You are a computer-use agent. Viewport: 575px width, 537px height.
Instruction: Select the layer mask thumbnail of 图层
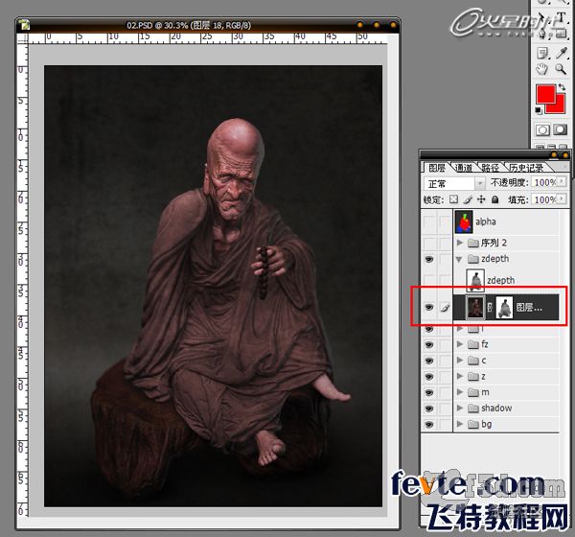504,308
